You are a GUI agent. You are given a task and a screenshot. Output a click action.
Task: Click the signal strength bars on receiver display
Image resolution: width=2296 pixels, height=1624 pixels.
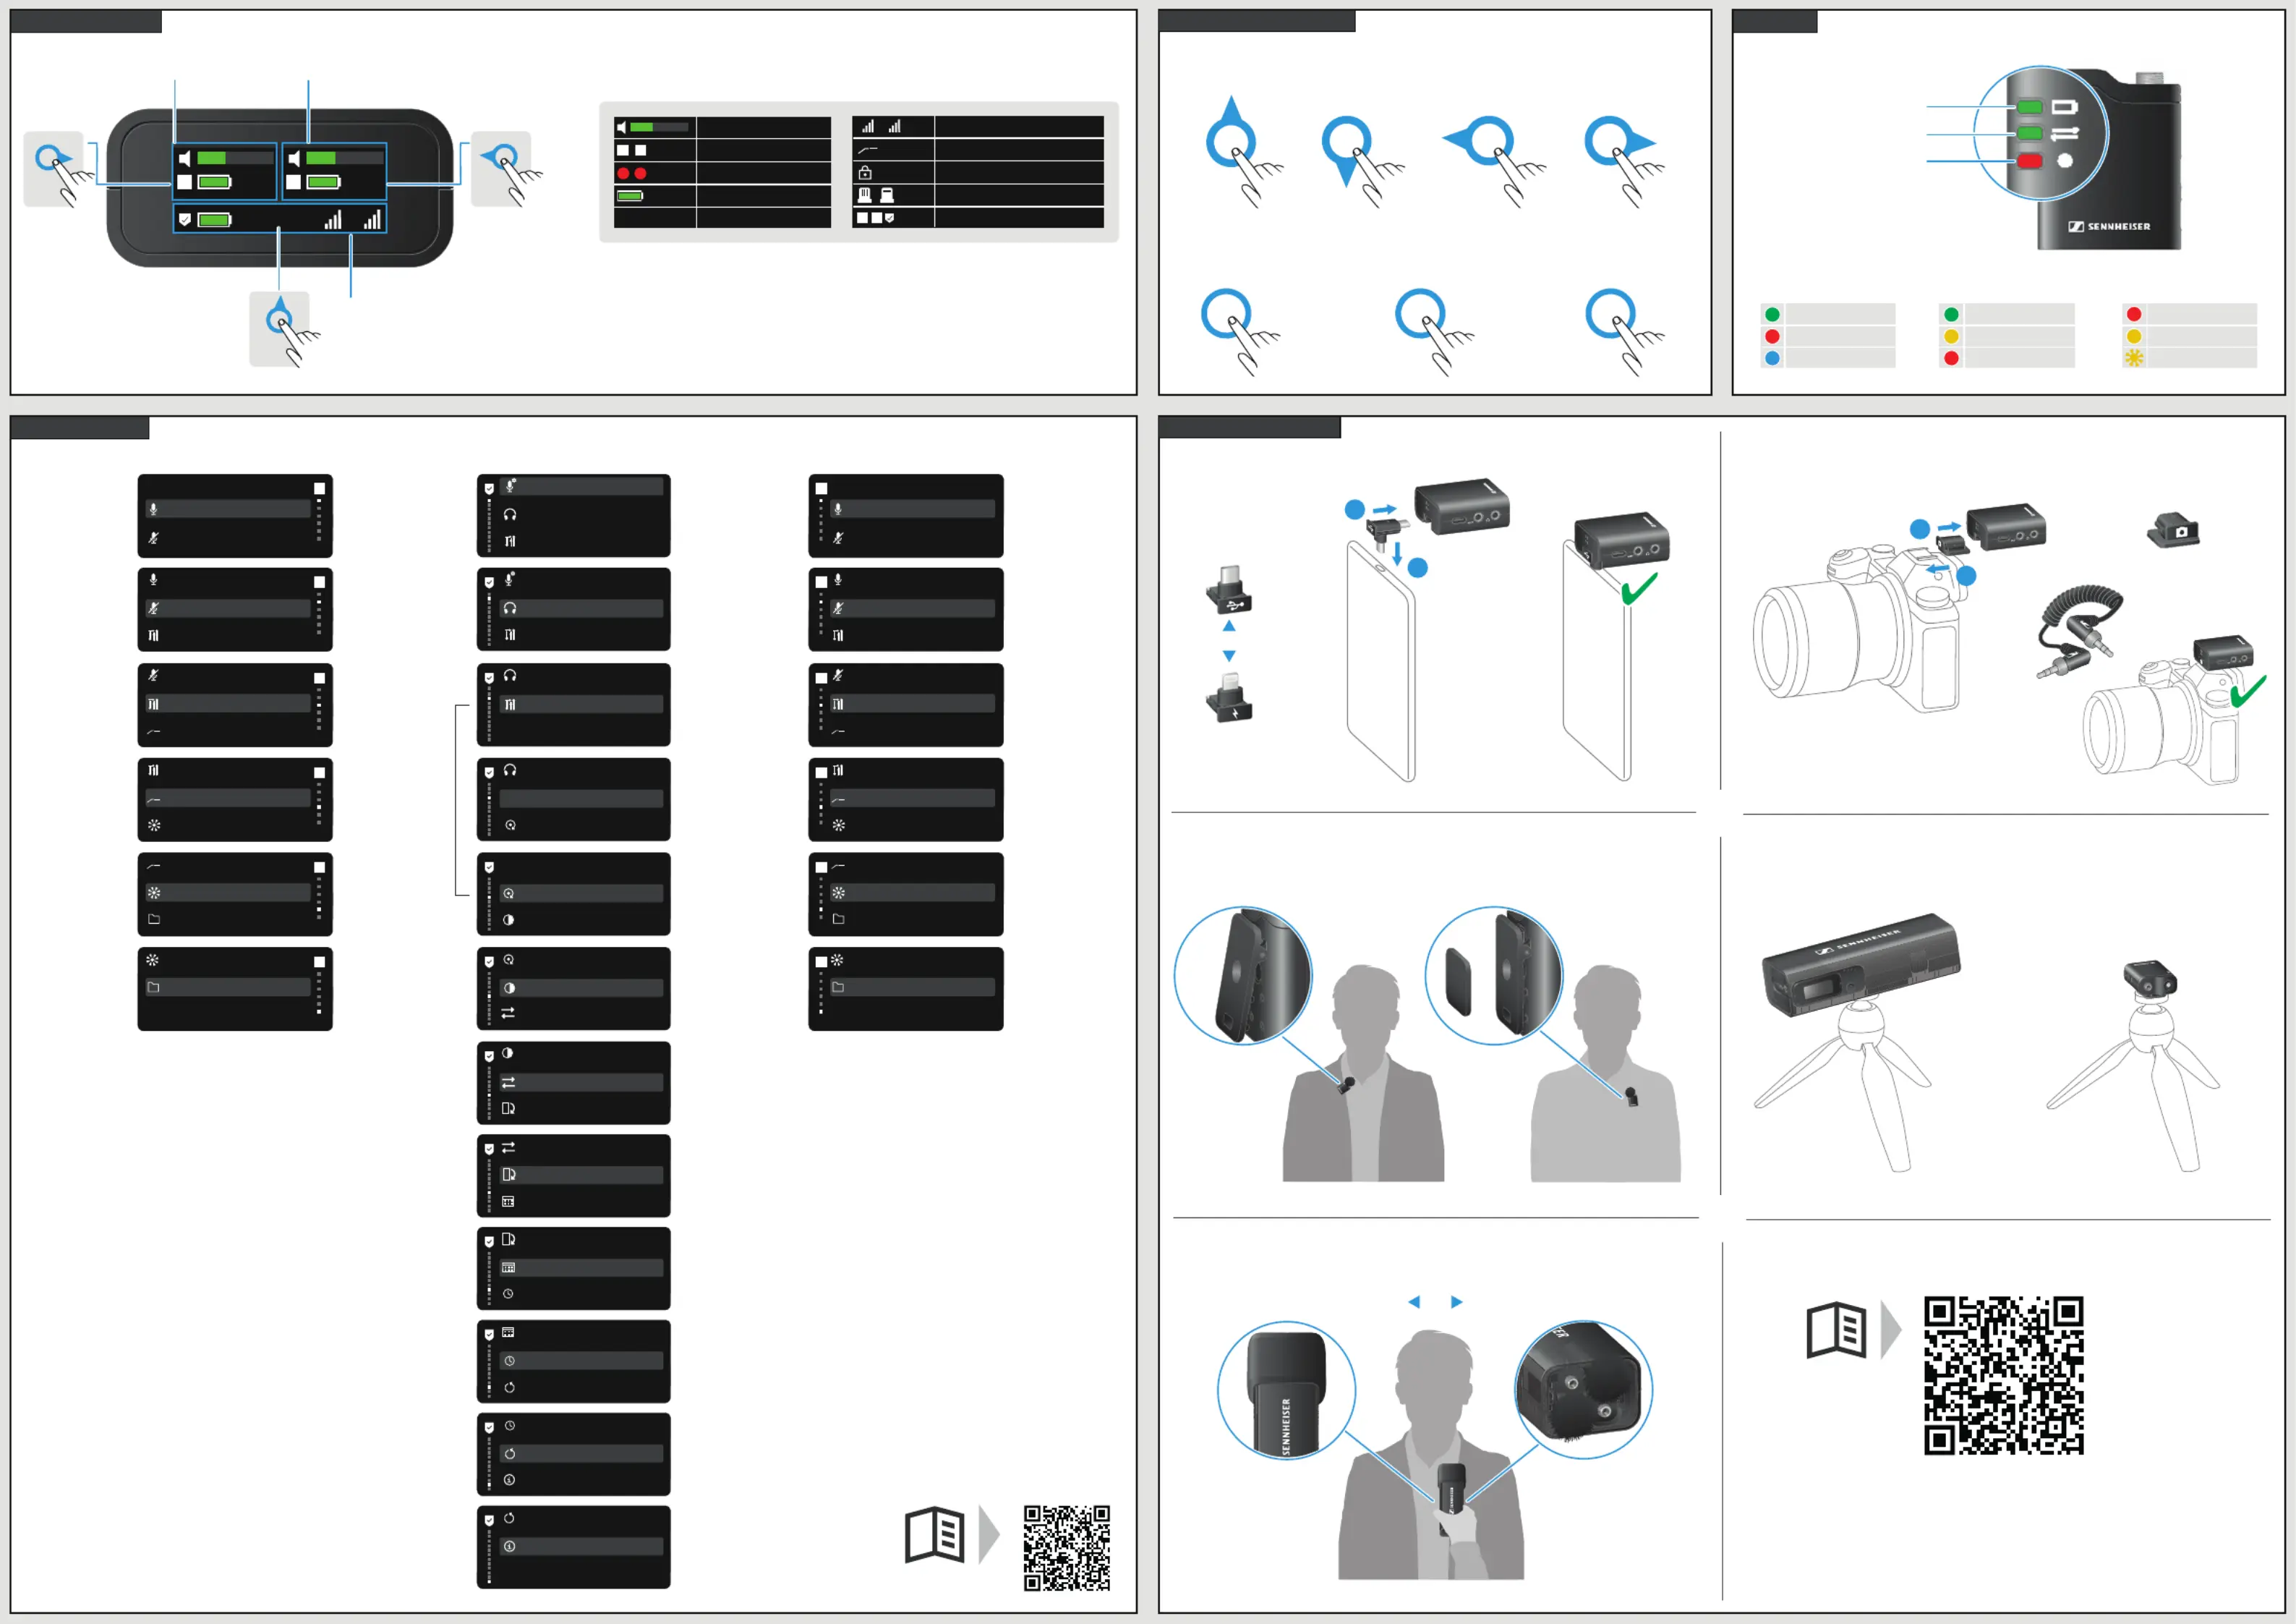353,219
